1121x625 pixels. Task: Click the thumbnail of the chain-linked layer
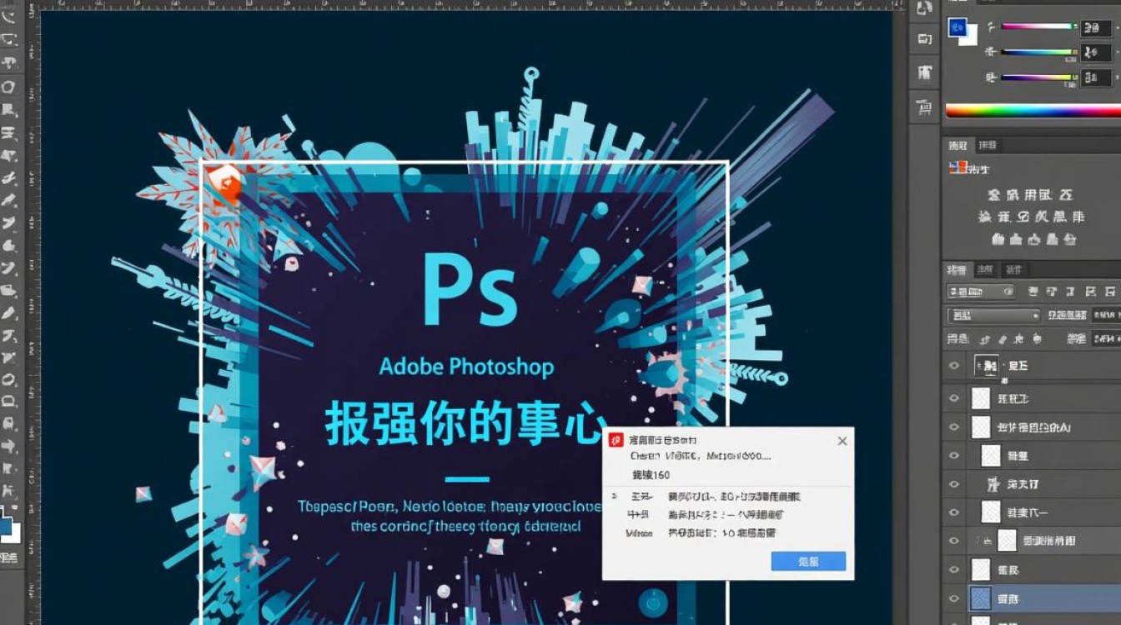pyautogui.click(x=1008, y=540)
